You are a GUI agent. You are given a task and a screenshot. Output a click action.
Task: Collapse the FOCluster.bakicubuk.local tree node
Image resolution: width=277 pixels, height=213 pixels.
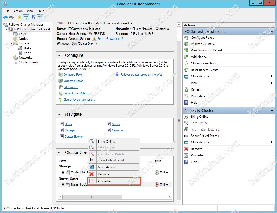(x=6, y=29)
